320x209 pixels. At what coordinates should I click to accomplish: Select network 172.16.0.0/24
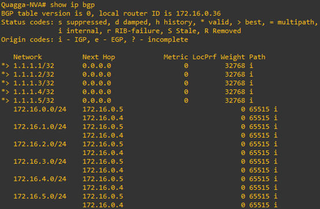tap(40, 109)
